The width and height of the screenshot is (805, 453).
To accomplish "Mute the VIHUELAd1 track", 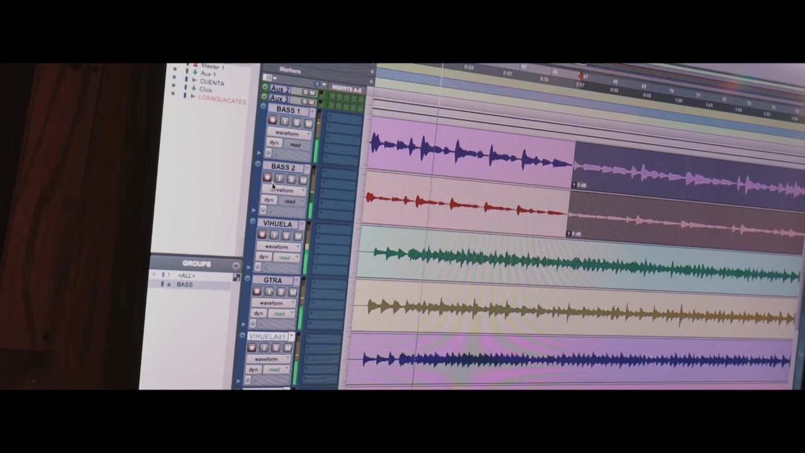I will coord(287,348).
